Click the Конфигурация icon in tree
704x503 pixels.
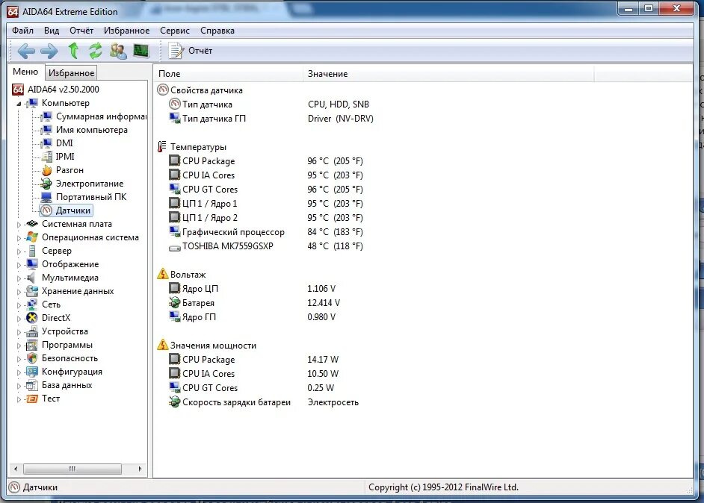click(x=32, y=372)
